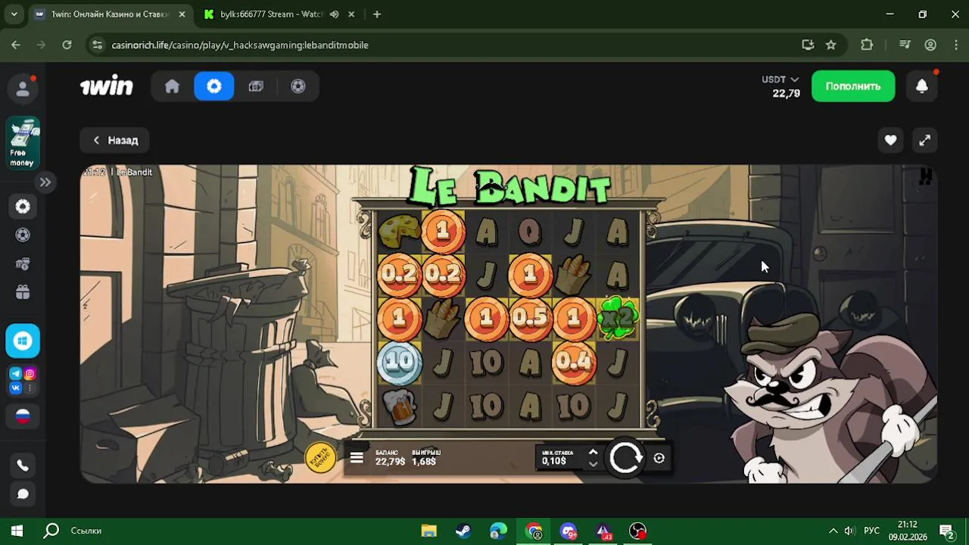Close the 1win casino browser tab

[x=182, y=14]
